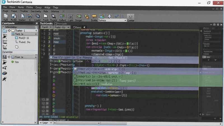
Task: Click the small play box in highlighted code row
Action: click(x=76, y=69)
